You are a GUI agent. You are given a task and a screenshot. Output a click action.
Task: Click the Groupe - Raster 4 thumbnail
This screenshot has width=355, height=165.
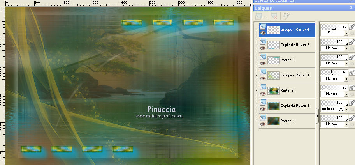tap(274, 30)
